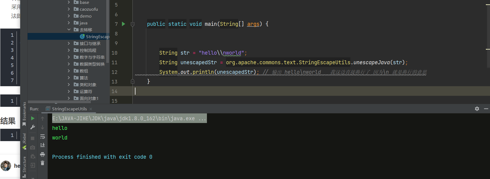Click the 运算符 folder in project tree

tap(86, 91)
